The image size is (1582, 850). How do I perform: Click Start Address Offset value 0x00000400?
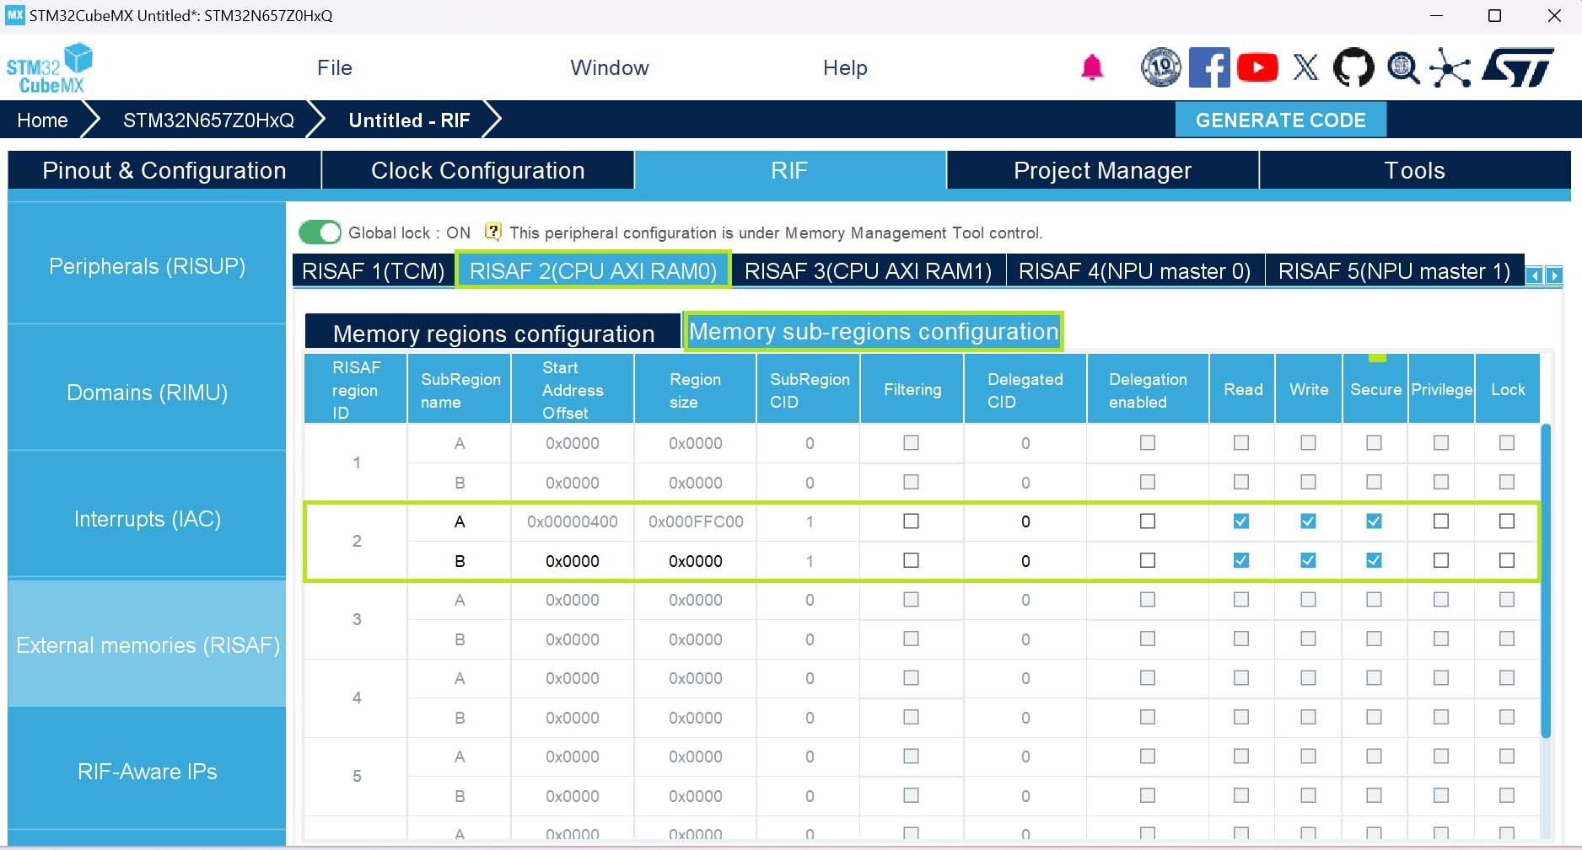coord(573,521)
